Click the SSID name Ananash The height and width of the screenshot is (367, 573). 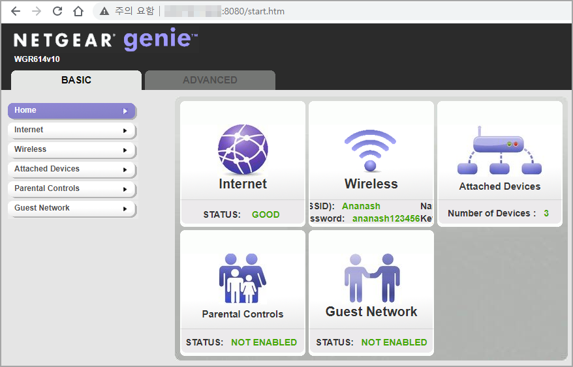click(x=361, y=207)
